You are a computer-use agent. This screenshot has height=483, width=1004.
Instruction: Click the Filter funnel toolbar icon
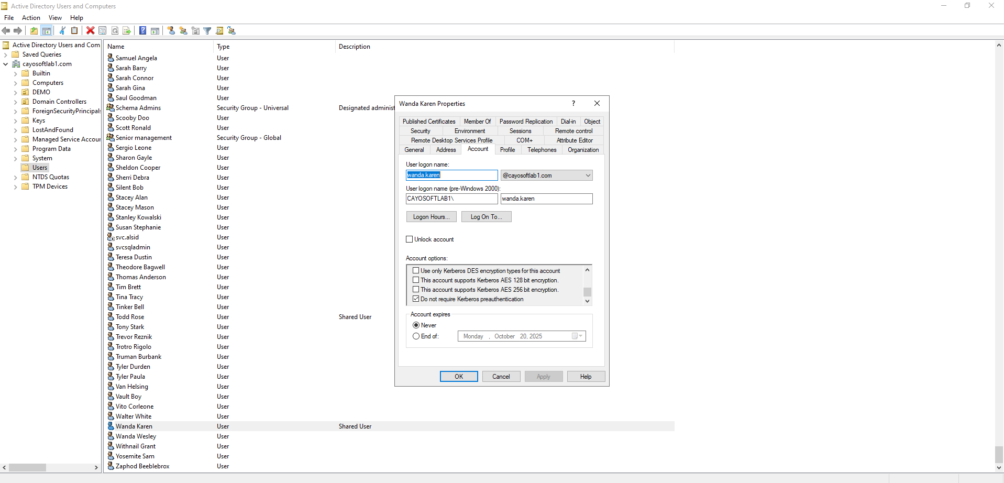pyautogui.click(x=207, y=30)
